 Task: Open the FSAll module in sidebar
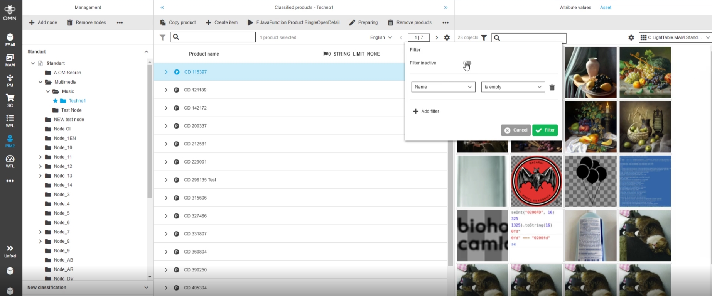click(x=10, y=40)
